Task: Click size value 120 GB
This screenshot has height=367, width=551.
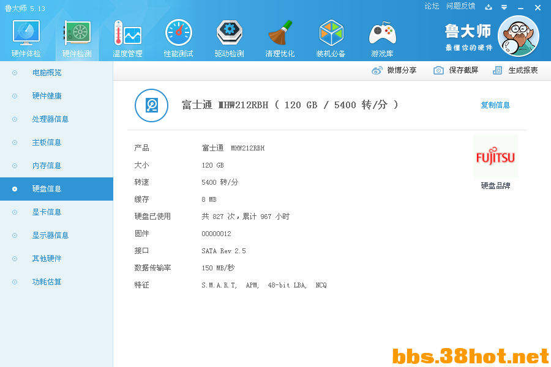Action: (212, 165)
